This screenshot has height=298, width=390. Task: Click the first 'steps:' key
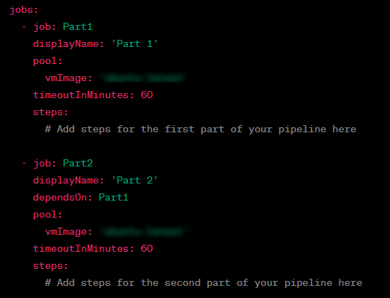[x=51, y=112]
